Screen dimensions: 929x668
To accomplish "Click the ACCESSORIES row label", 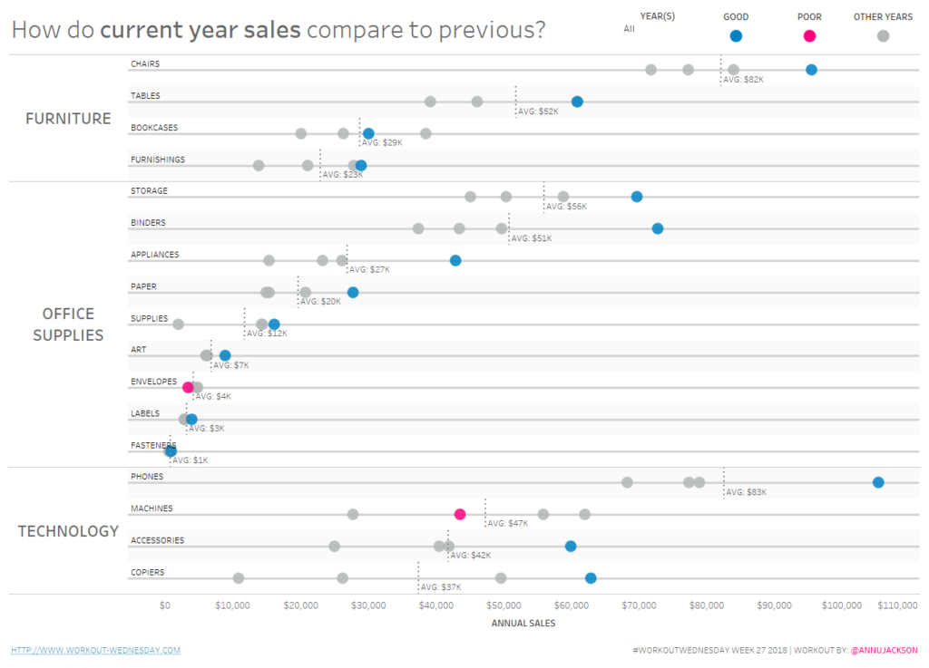I will click(x=157, y=540).
